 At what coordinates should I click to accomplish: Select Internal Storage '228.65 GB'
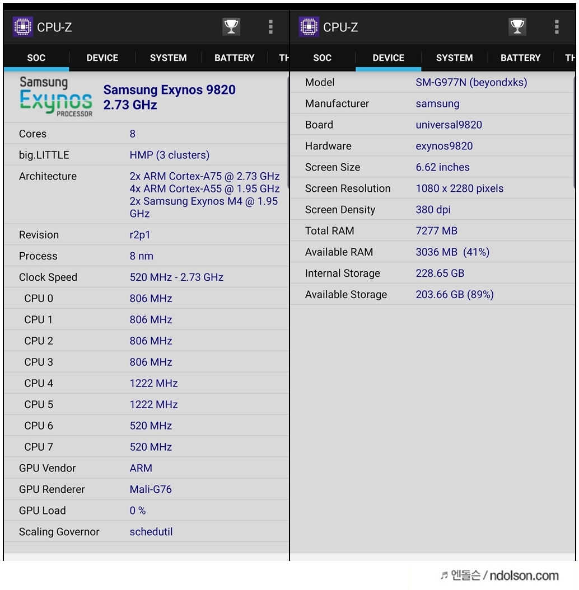[x=440, y=273]
